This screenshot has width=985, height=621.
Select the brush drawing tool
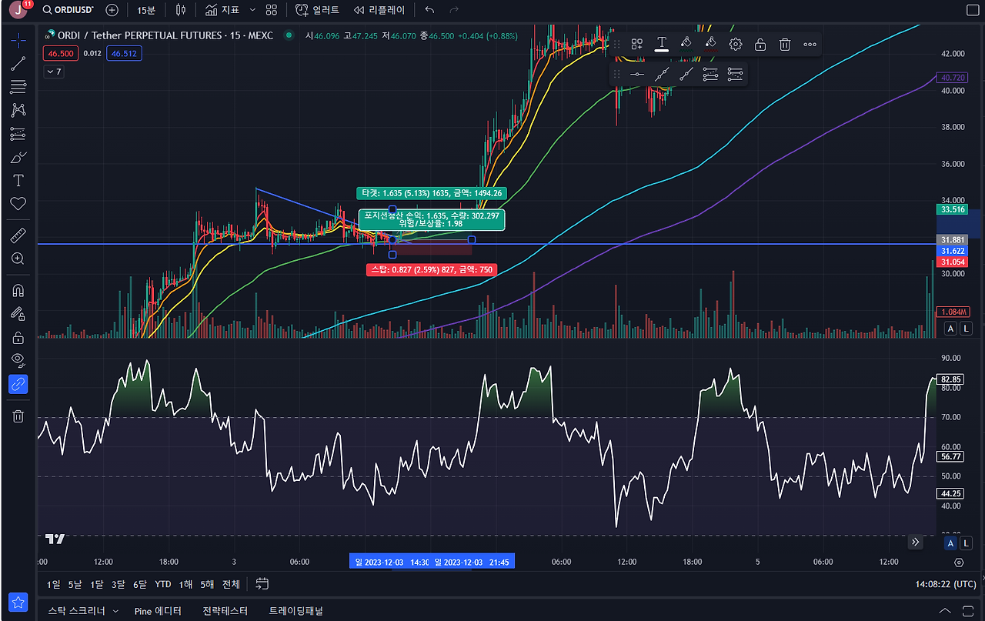[18, 158]
